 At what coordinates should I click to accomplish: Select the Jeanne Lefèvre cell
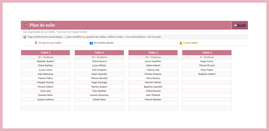(x=45, y=99)
